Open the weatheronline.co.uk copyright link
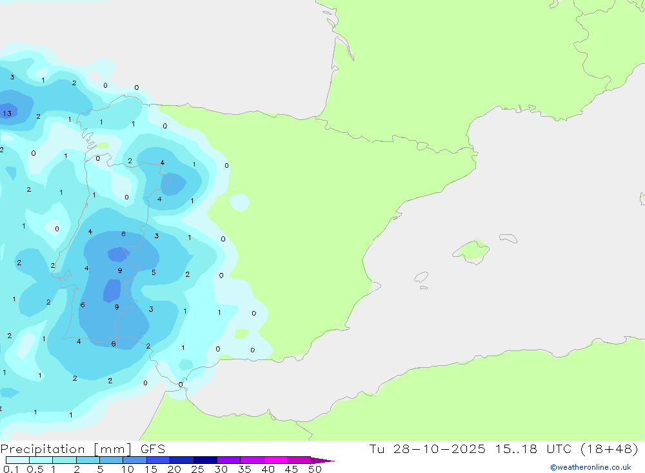The height and width of the screenshot is (473, 645). click(590, 467)
